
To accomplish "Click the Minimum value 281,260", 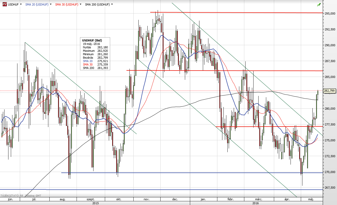I will click(x=102, y=54).
